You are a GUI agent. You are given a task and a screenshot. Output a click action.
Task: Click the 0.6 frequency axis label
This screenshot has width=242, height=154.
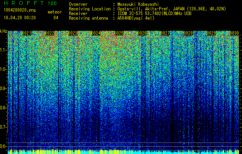pos(3,146)
